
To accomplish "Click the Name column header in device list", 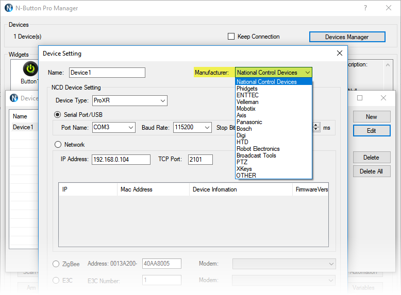I will click(24, 116).
